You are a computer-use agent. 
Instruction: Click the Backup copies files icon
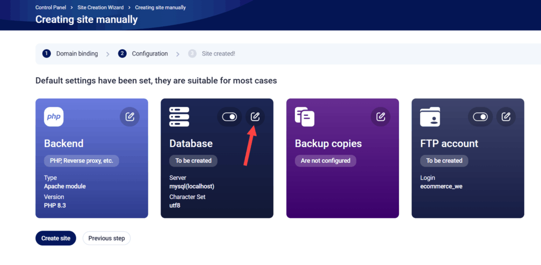[304, 117]
